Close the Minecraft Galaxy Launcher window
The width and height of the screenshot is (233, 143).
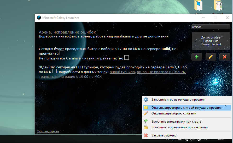click(227, 18)
